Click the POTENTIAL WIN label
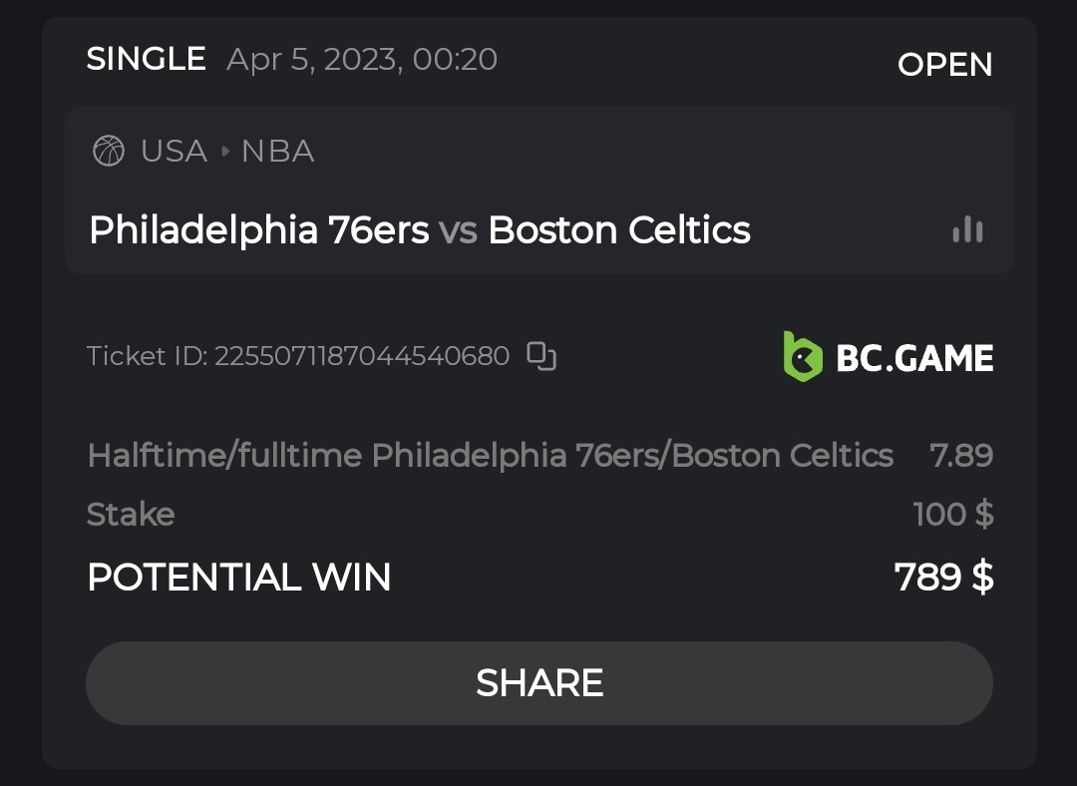 (238, 578)
